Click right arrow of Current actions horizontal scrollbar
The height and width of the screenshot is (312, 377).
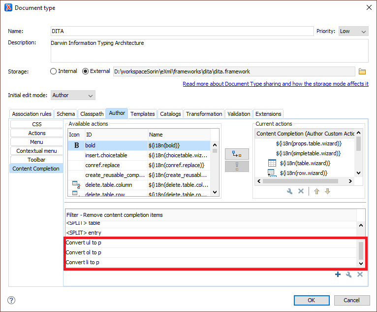350,181
